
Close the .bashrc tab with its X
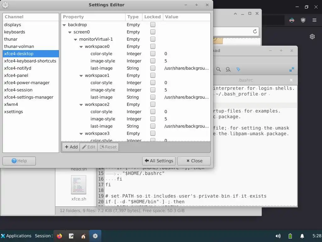[x=291, y=80]
